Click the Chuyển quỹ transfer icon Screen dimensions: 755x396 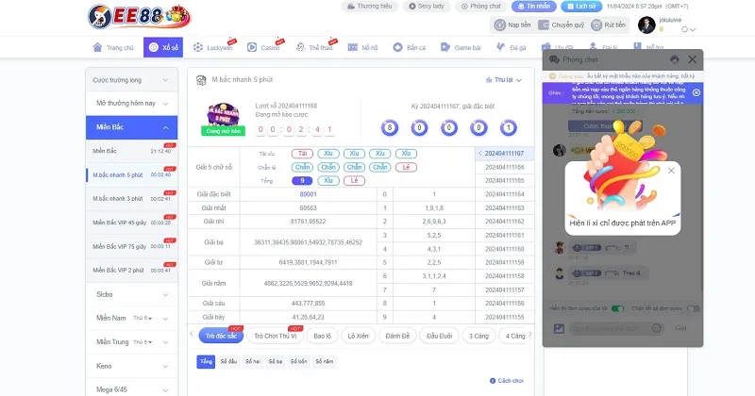pos(544,25)
